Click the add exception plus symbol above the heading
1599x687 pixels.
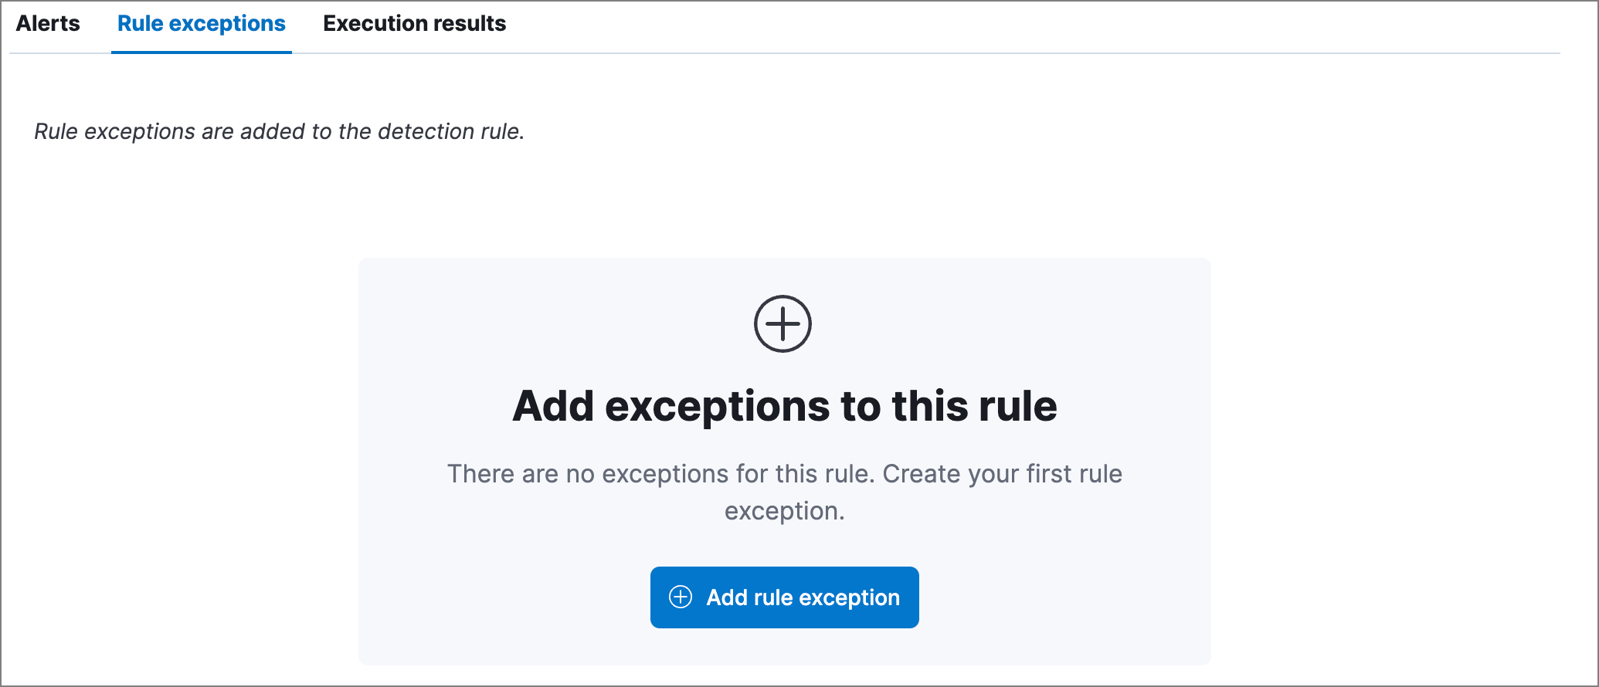click(x=784, y=323)
